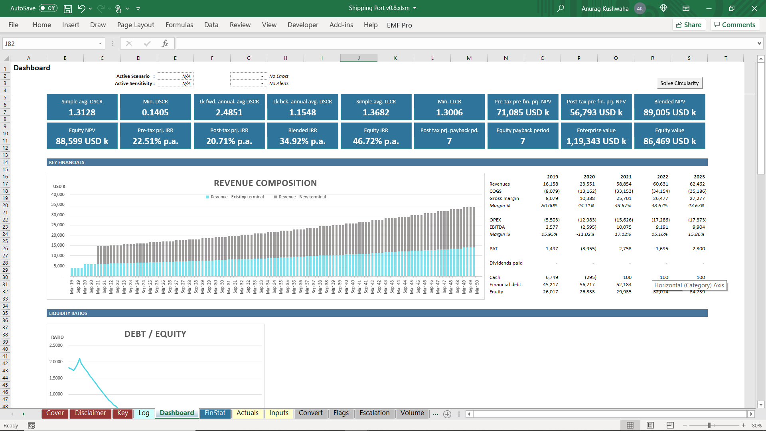The height and width of the screenshot is (431, 766).
Task: Click the Undo arrow icon
Action: [x=81, y=8]
